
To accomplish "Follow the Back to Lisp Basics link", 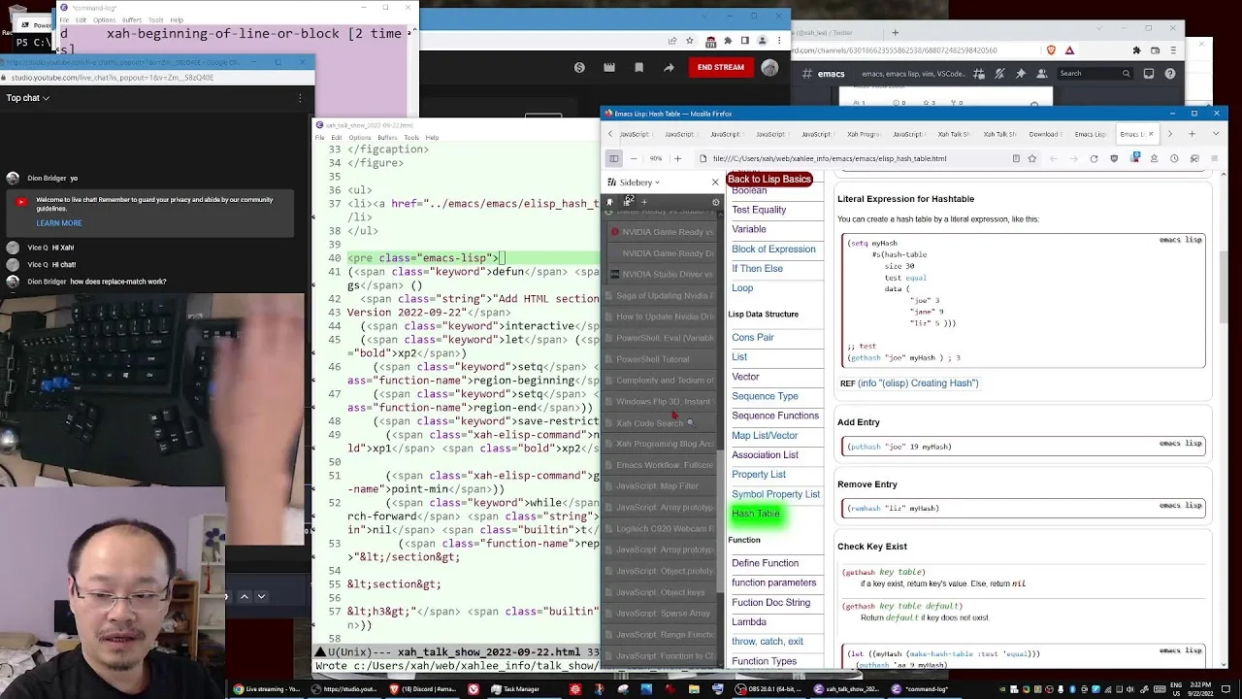I will pyautogui.click(x=769, y=180).
